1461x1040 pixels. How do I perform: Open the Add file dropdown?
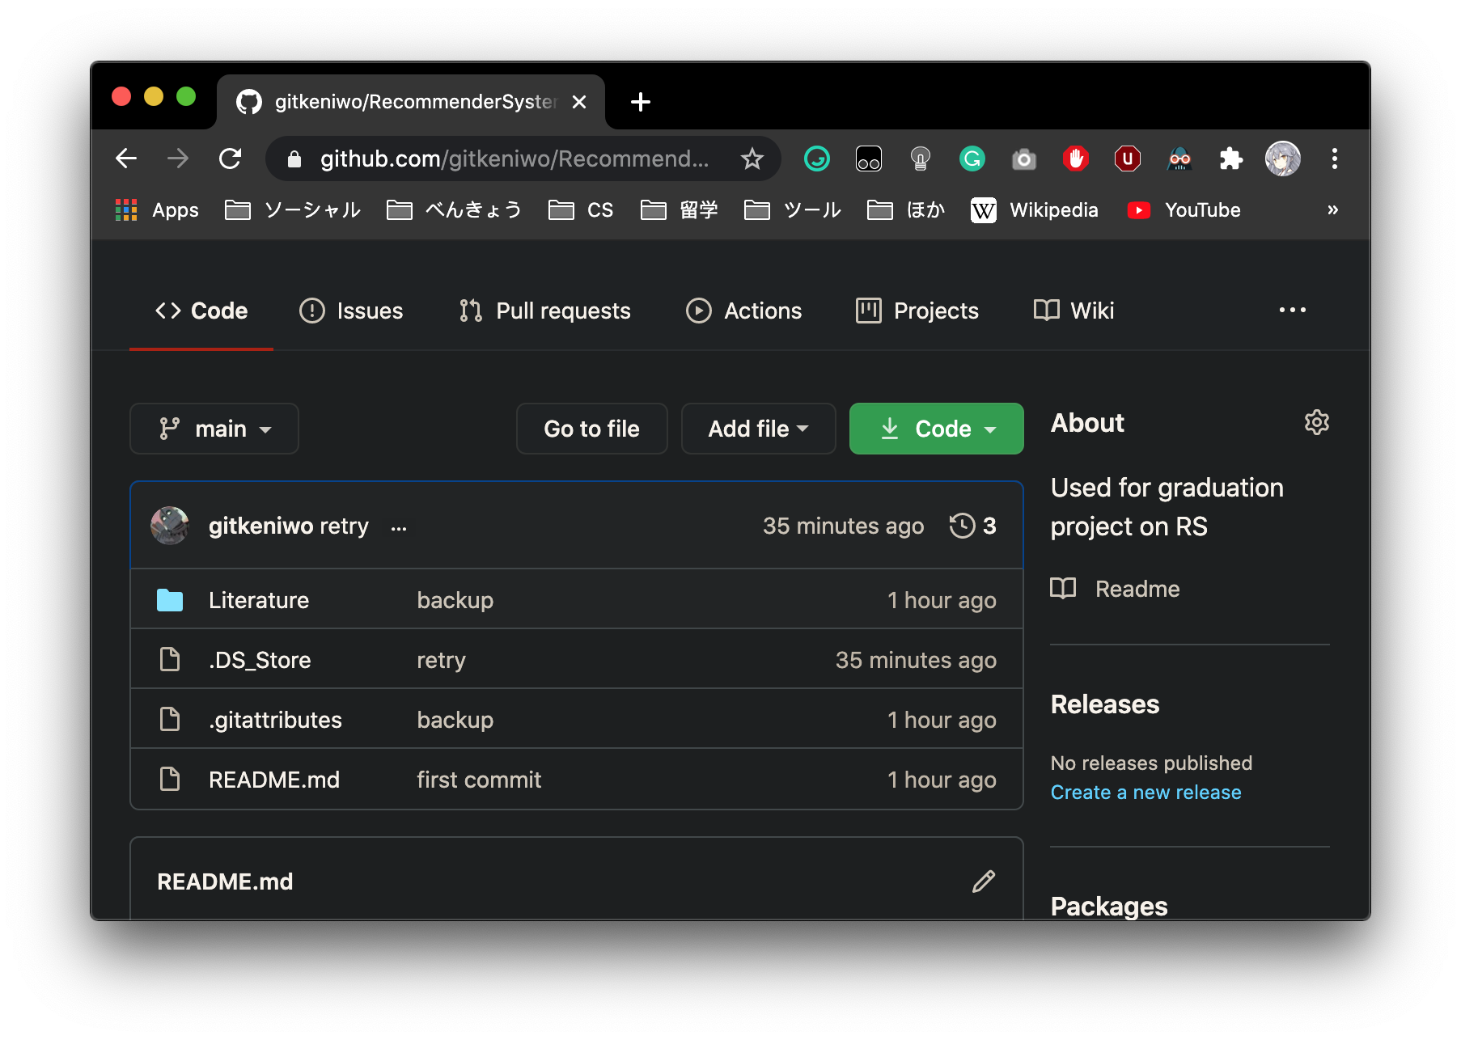[x=758, y=429]
